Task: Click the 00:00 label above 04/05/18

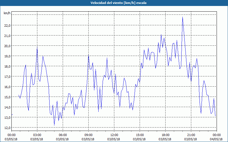Action: pos(217,135)
